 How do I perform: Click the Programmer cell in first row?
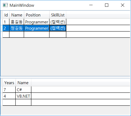tap(37, 22)
